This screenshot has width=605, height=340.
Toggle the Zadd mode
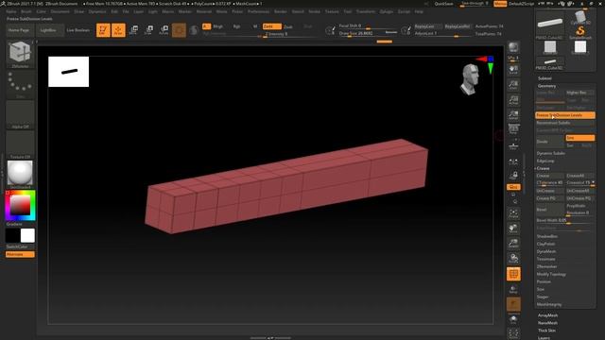click(271, 26)
